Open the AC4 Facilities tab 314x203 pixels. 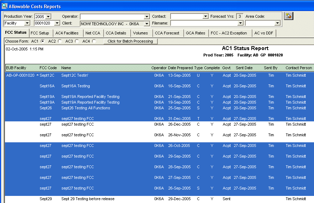click(x=67, y=33)
